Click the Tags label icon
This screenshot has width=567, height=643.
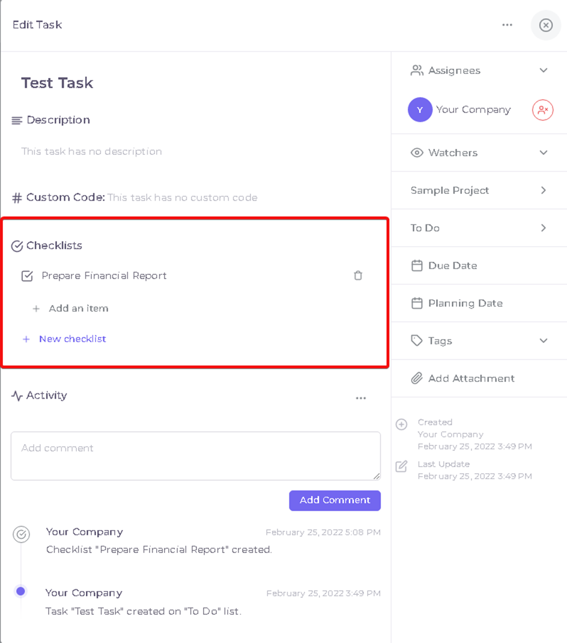pos(416,340)
